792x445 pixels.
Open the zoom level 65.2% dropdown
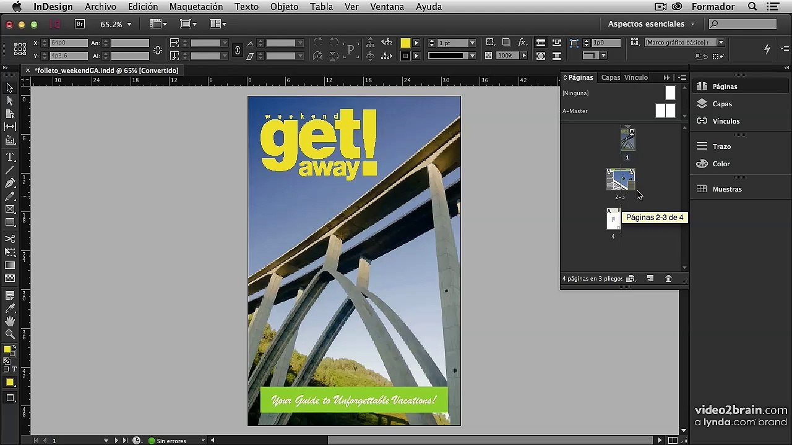coord(129,25)
